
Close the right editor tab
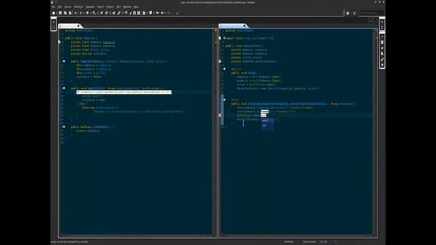pyautogui.click(x=244, y=26)
